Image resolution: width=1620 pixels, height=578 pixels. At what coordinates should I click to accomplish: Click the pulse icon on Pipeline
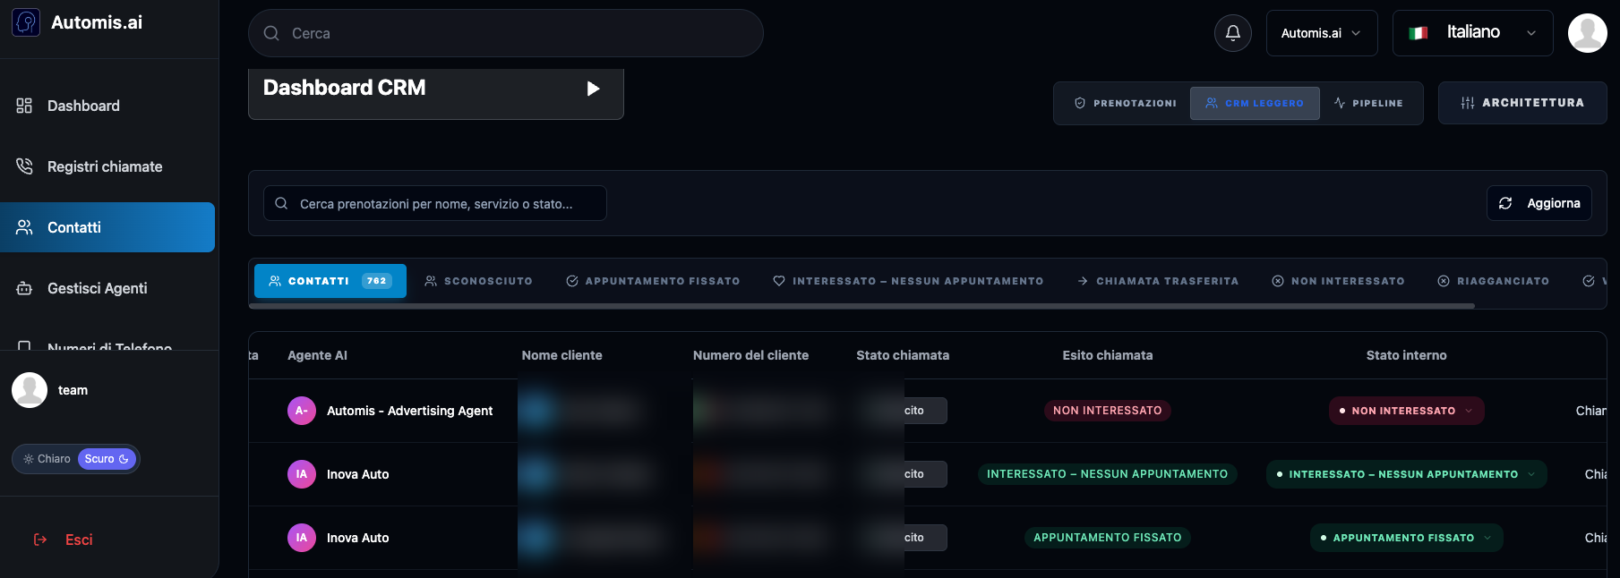1340,103
